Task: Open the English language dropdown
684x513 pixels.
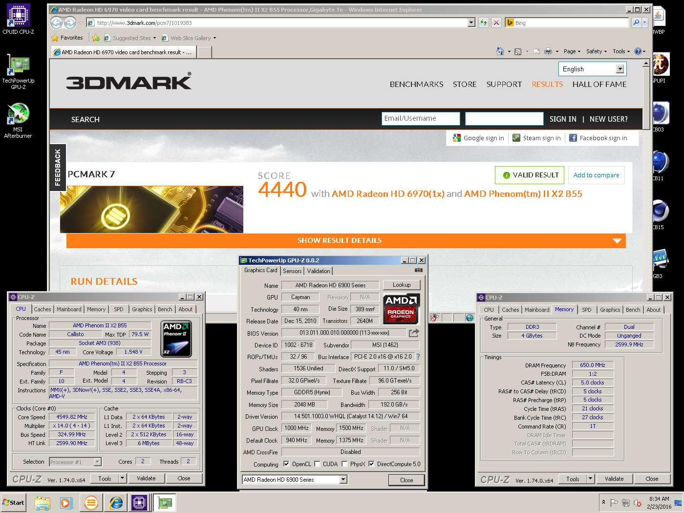Action: coord(620,69)
